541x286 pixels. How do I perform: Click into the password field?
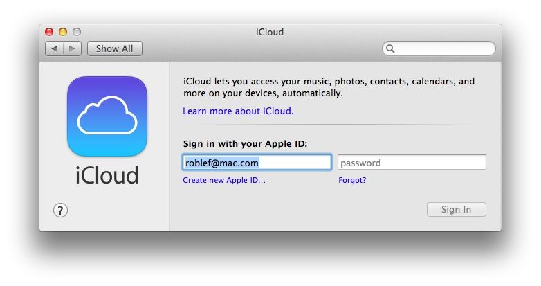(412, 163)
